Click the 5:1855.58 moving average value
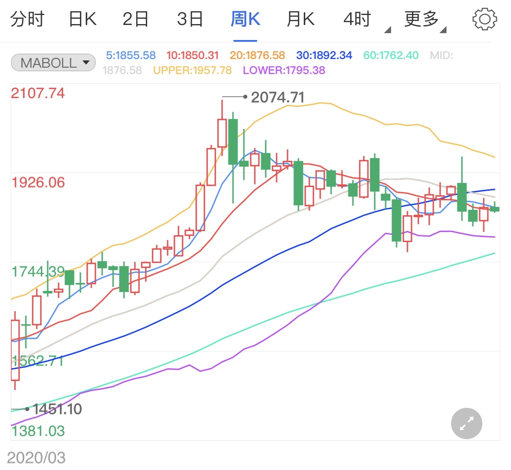The height and width of the screenshot is (470, 511). (131, 55)
